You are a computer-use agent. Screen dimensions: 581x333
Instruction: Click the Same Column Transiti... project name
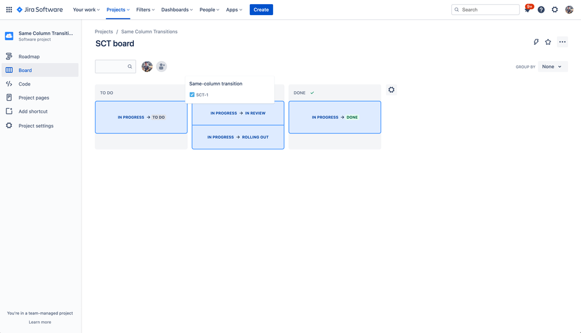coord(45,33)
